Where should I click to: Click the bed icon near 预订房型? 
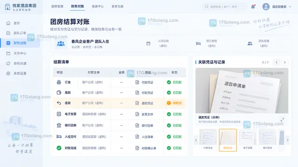[198, 44]
